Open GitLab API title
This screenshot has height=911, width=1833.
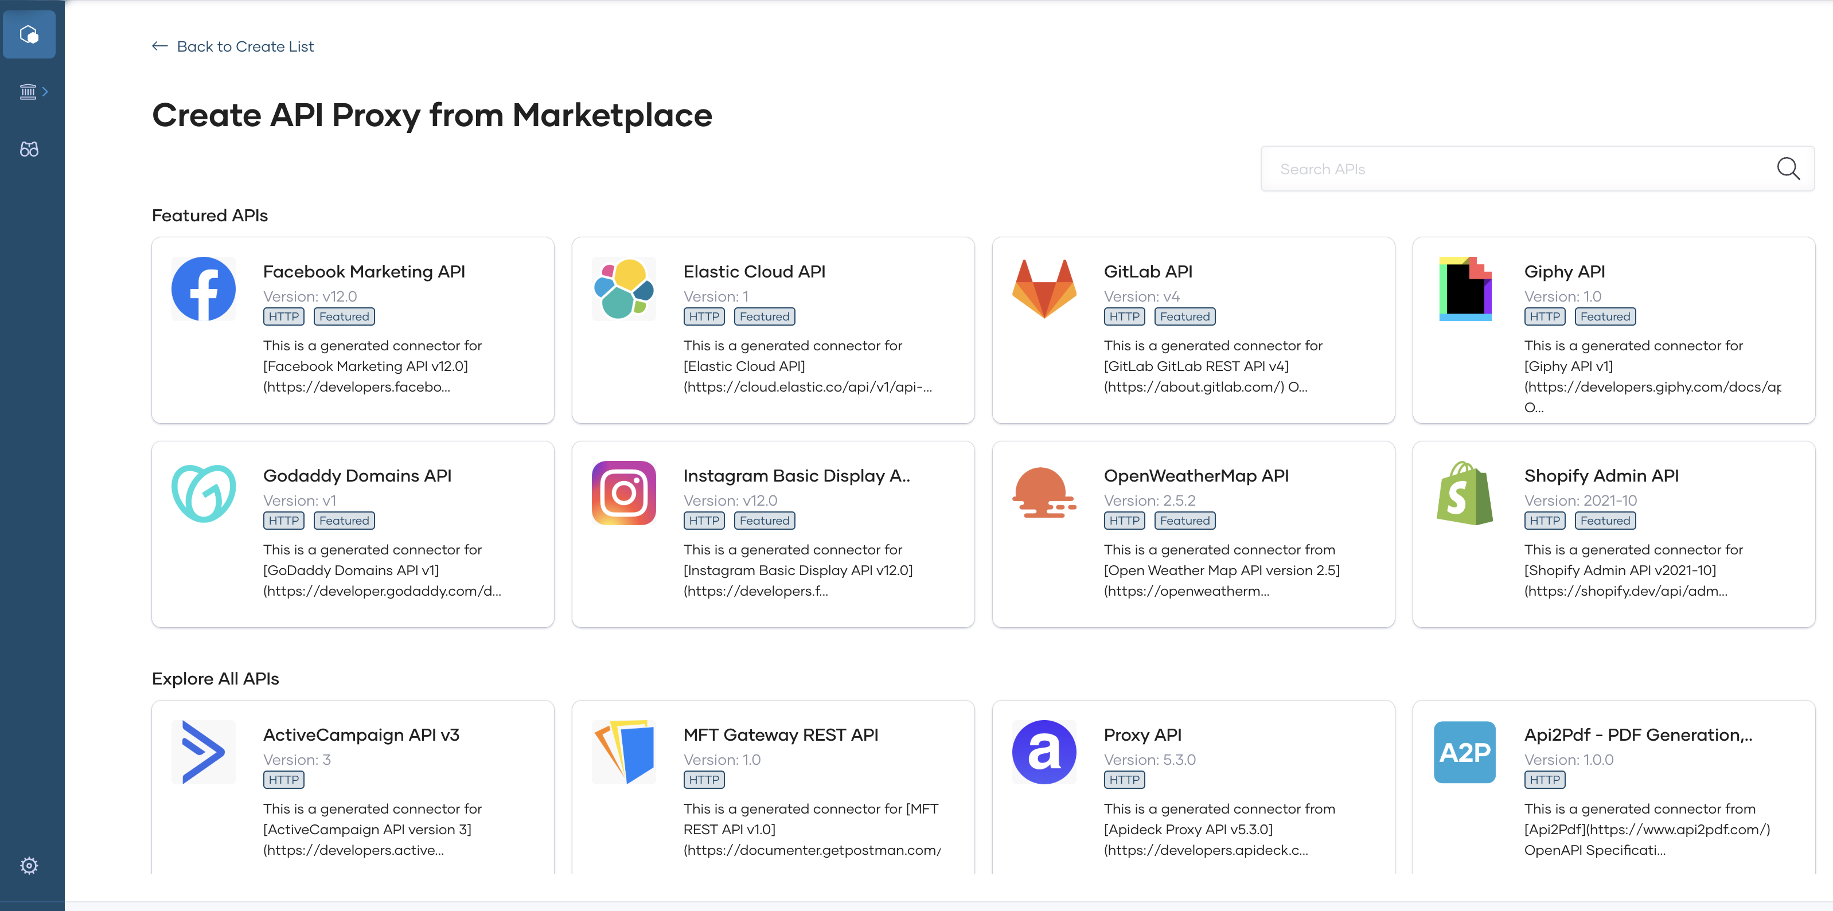click(x=1148, y=272)
